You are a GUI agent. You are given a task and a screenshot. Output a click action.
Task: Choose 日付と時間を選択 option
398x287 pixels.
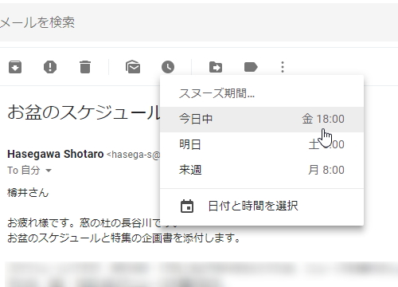click(262, 206)
